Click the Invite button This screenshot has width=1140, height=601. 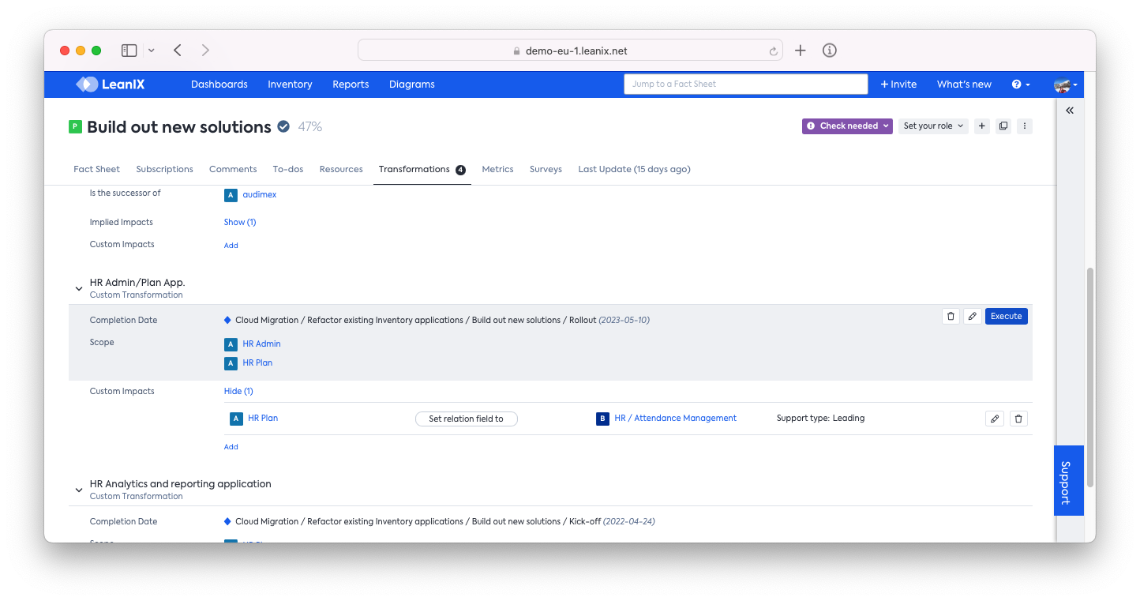point(898,85)
